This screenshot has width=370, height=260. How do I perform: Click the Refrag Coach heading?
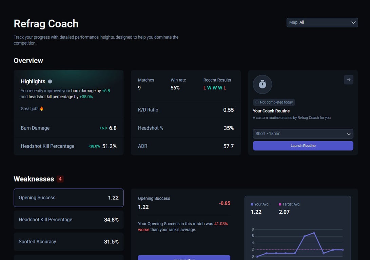point(46,24)
